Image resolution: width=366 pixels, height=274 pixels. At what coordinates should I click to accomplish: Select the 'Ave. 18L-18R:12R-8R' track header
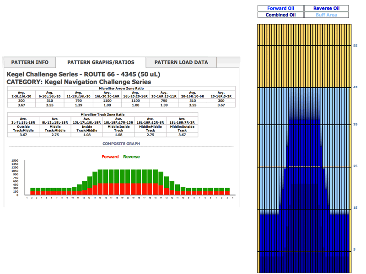[151, 121]
